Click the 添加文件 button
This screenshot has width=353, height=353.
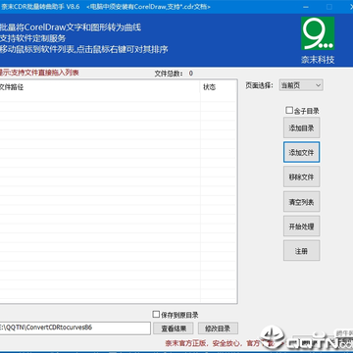(301, 152)
